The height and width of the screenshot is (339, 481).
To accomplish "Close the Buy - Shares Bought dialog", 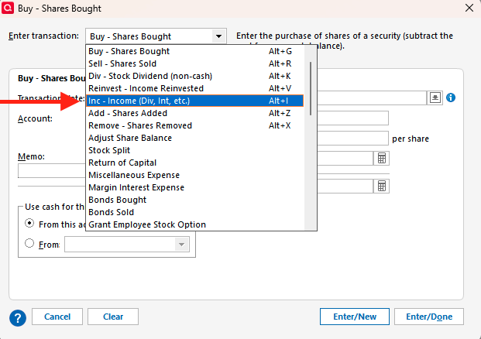I will pos(469,9).
